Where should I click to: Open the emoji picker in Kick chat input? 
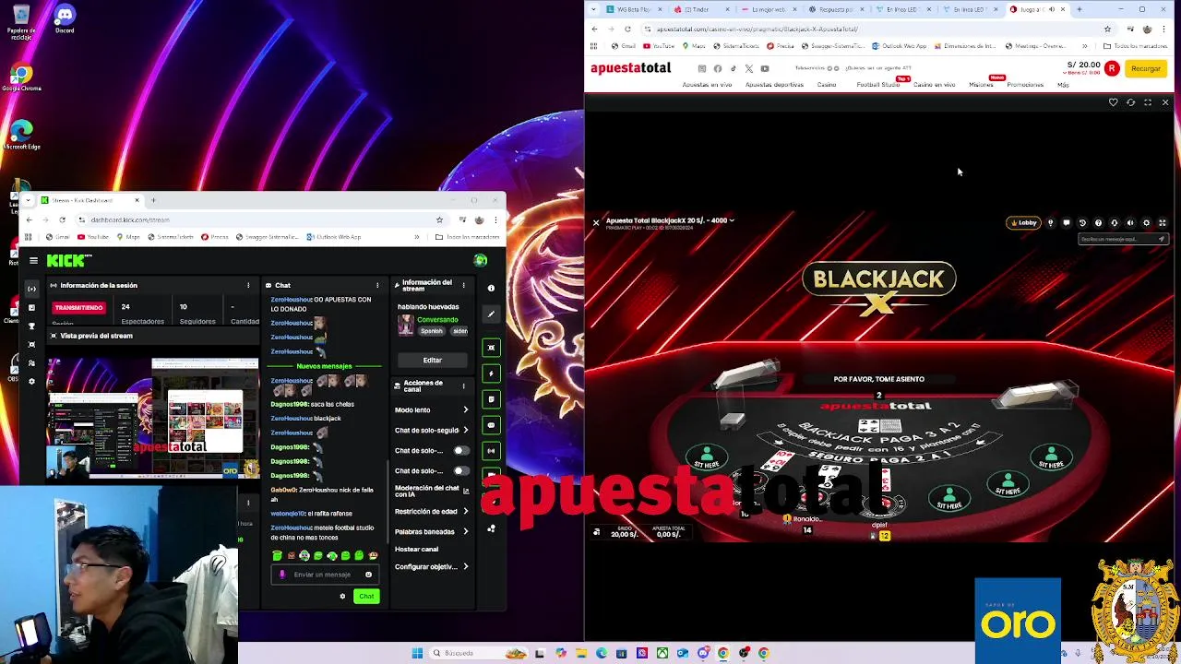368,575
